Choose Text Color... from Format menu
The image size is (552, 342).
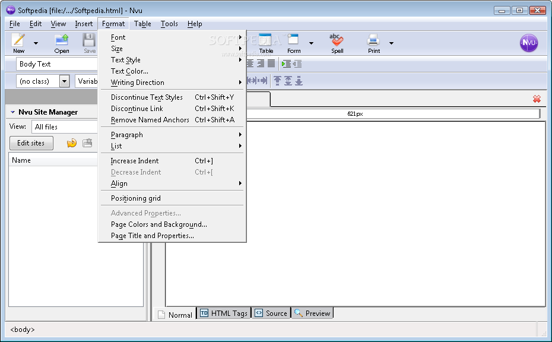point(172,71)
